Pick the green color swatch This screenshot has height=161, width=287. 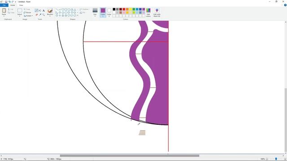click(x=134, y=9)
